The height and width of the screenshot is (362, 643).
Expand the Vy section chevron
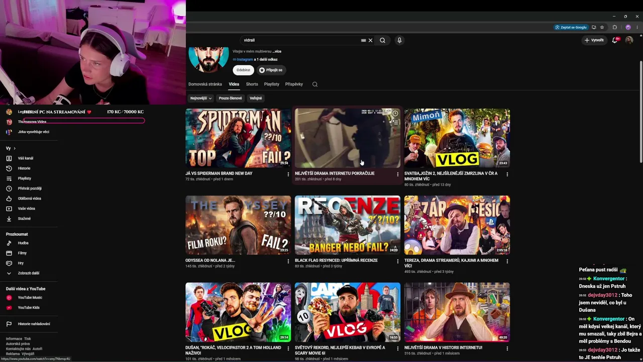pyautogui.click(x=15, y=148)
